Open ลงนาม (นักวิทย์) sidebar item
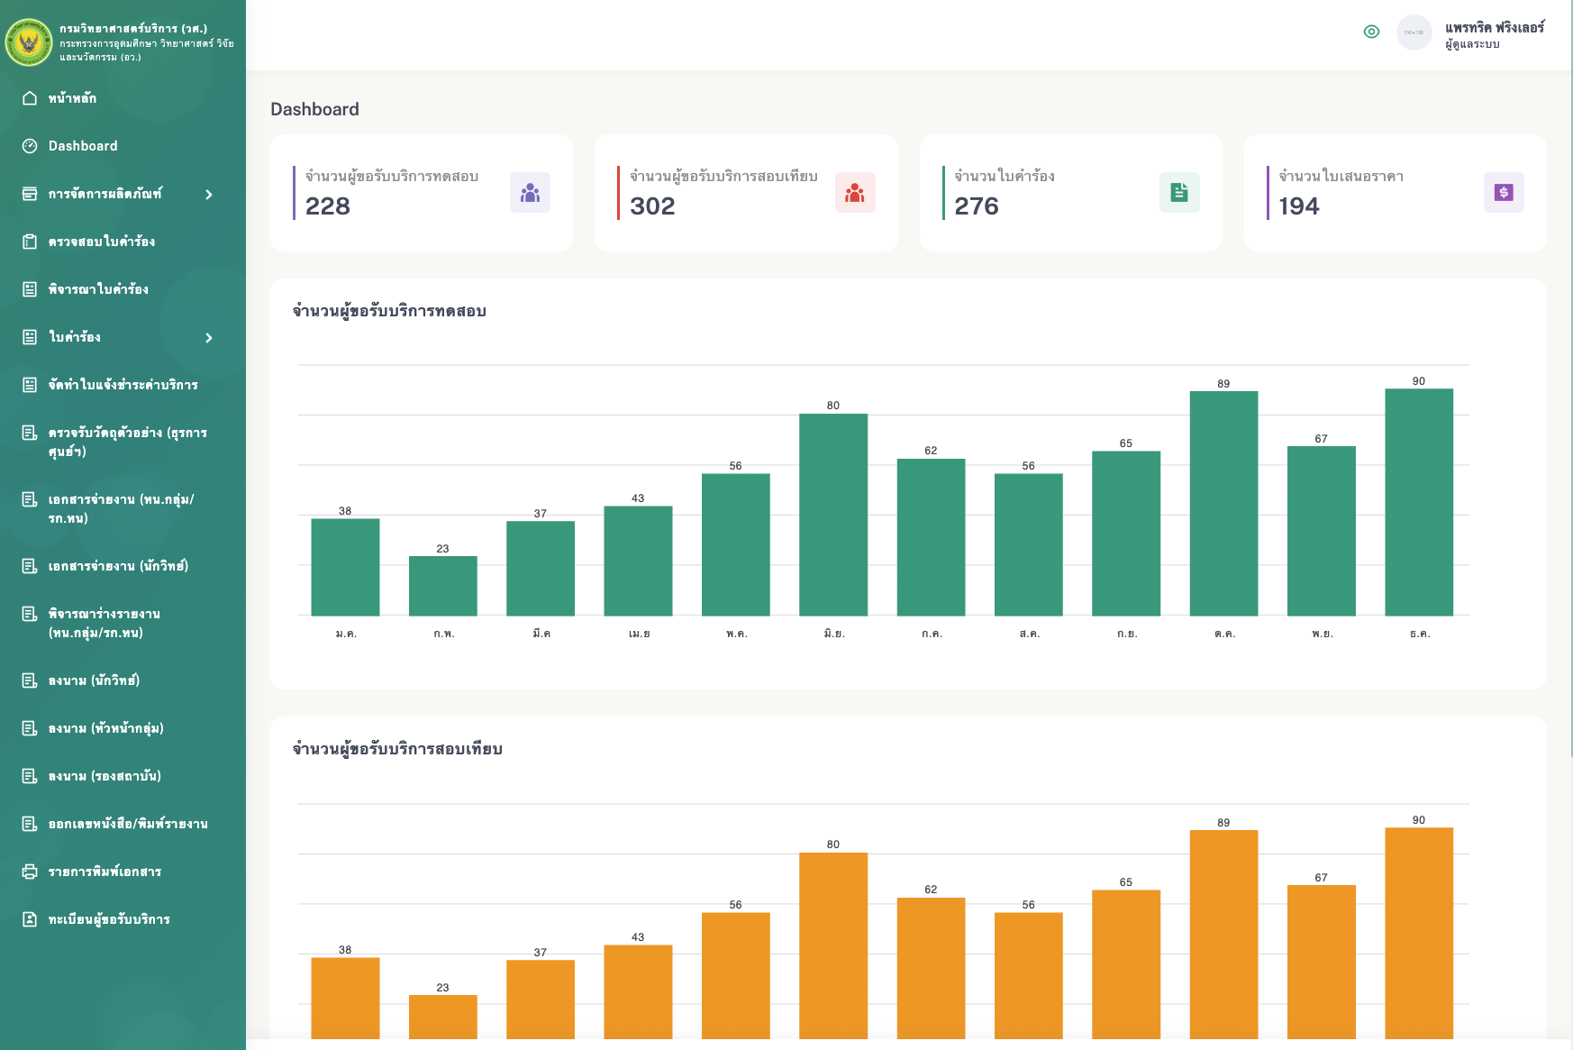 click(x=94, y=680)
